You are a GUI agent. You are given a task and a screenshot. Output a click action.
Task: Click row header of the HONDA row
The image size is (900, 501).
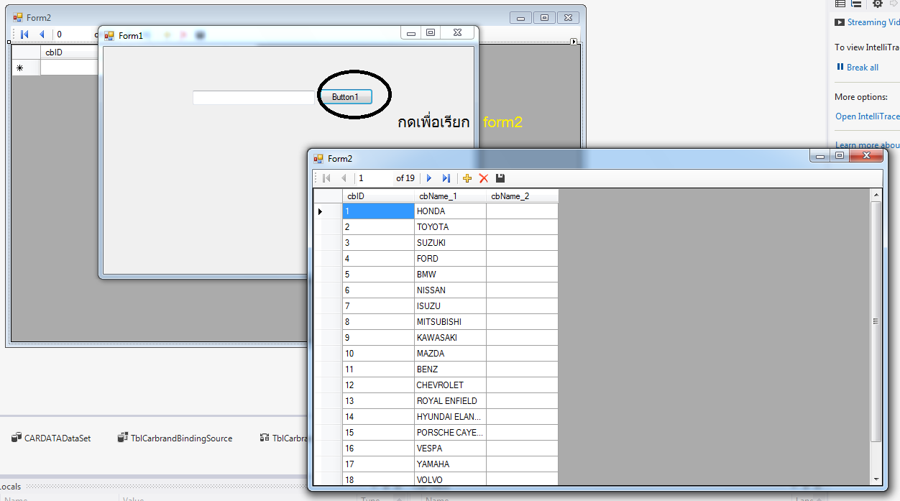click(329, 211)
